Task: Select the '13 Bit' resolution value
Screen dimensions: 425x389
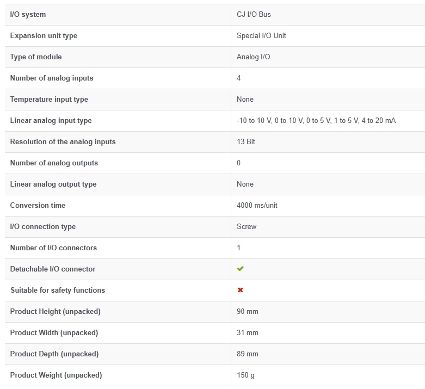Action: (x=246, y=142)
